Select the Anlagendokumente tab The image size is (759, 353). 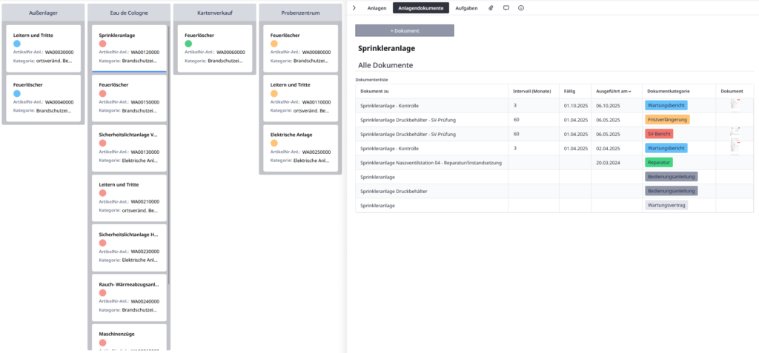[420, 7]
